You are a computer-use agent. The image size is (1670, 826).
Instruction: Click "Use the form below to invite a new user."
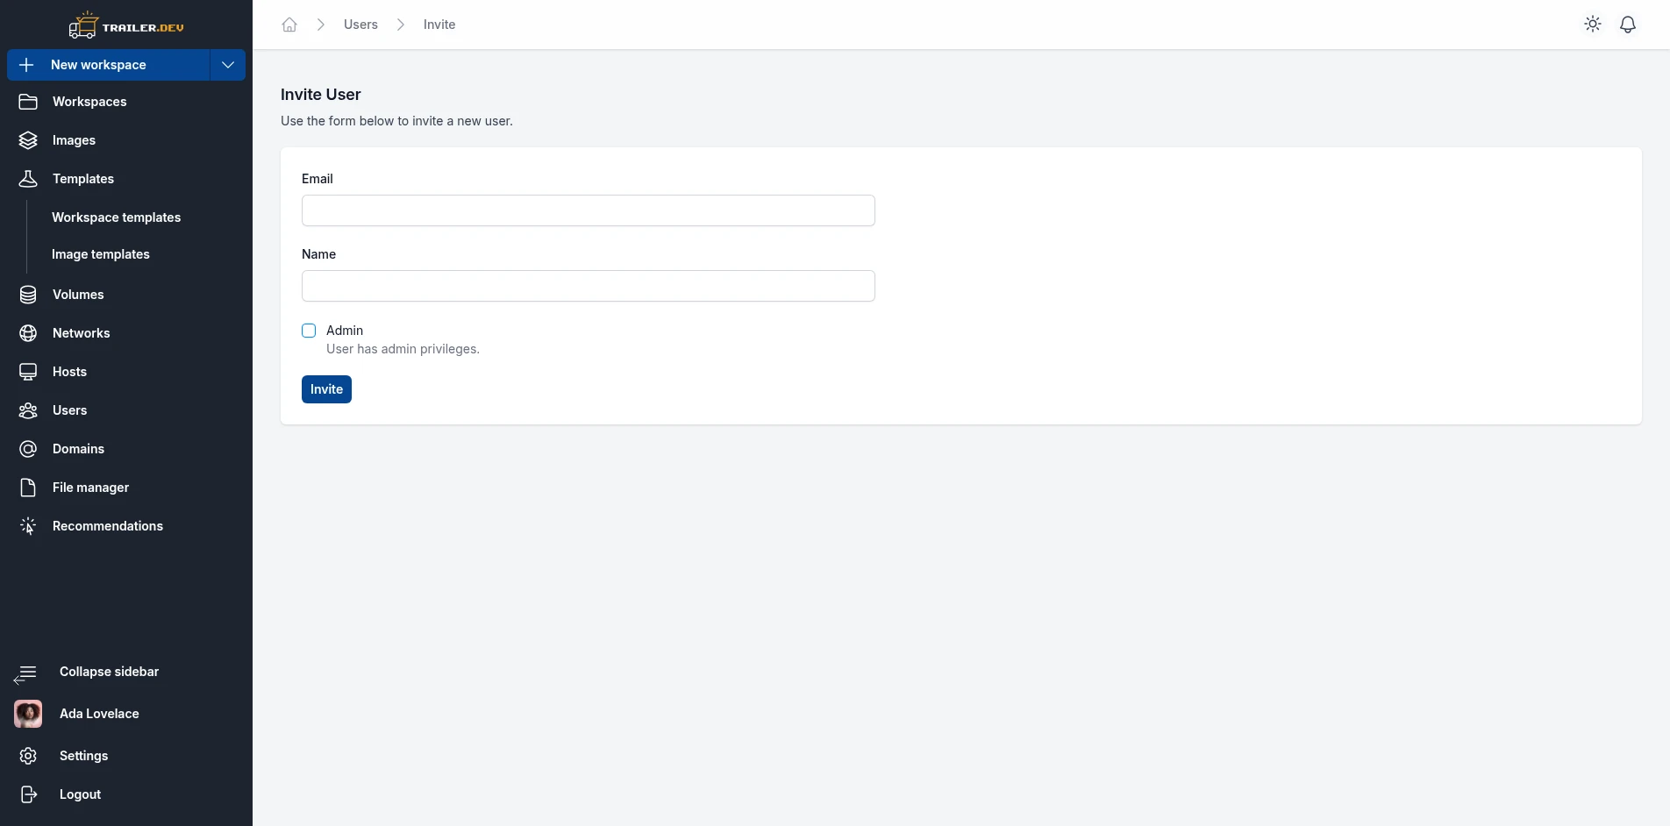click(396, 121)
